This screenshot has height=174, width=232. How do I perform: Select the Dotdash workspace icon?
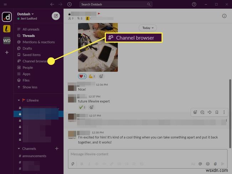point(7,17)
